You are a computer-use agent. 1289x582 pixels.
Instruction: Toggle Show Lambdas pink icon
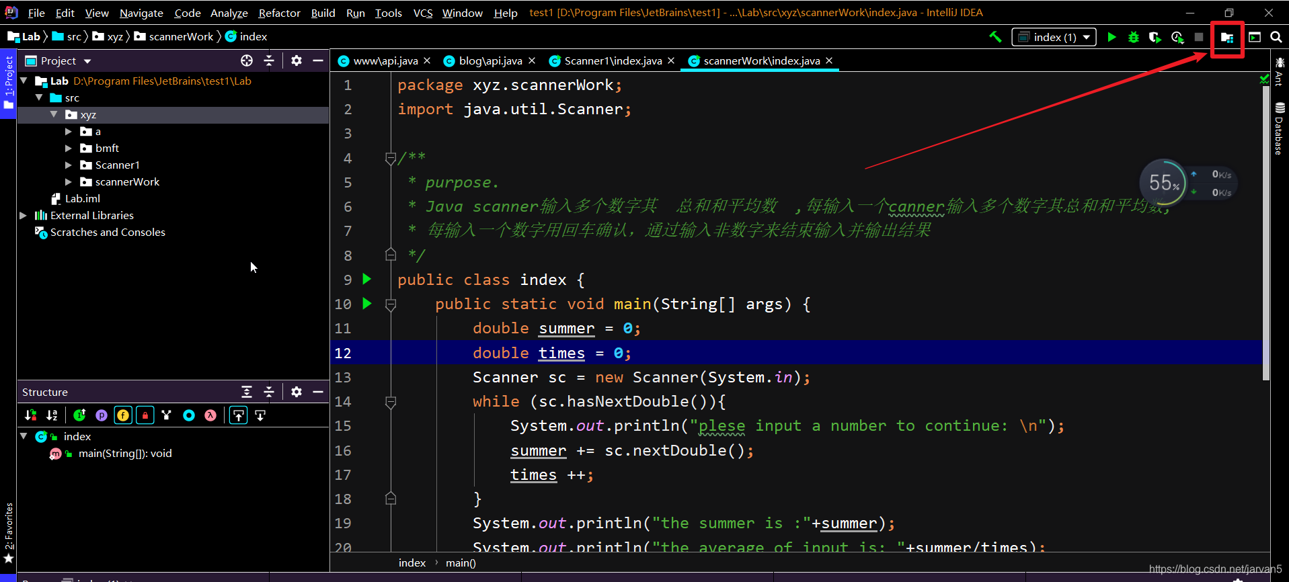pos(210,415)
